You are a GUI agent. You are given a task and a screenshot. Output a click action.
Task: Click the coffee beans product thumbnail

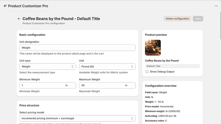point(153,48)
